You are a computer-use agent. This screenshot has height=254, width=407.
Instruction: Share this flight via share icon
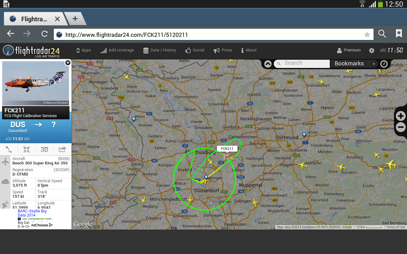[62, 150]
